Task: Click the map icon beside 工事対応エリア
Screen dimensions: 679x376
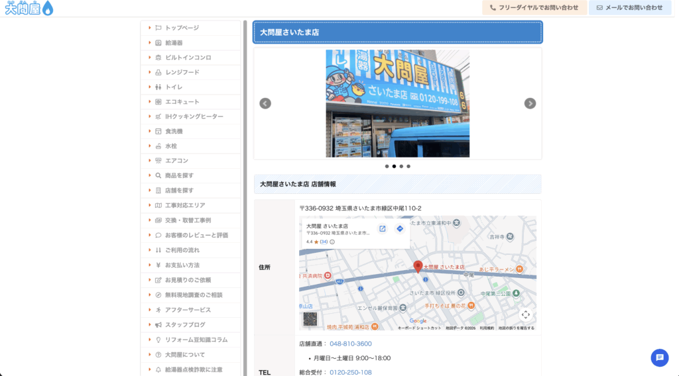Action: click(158, 205)
